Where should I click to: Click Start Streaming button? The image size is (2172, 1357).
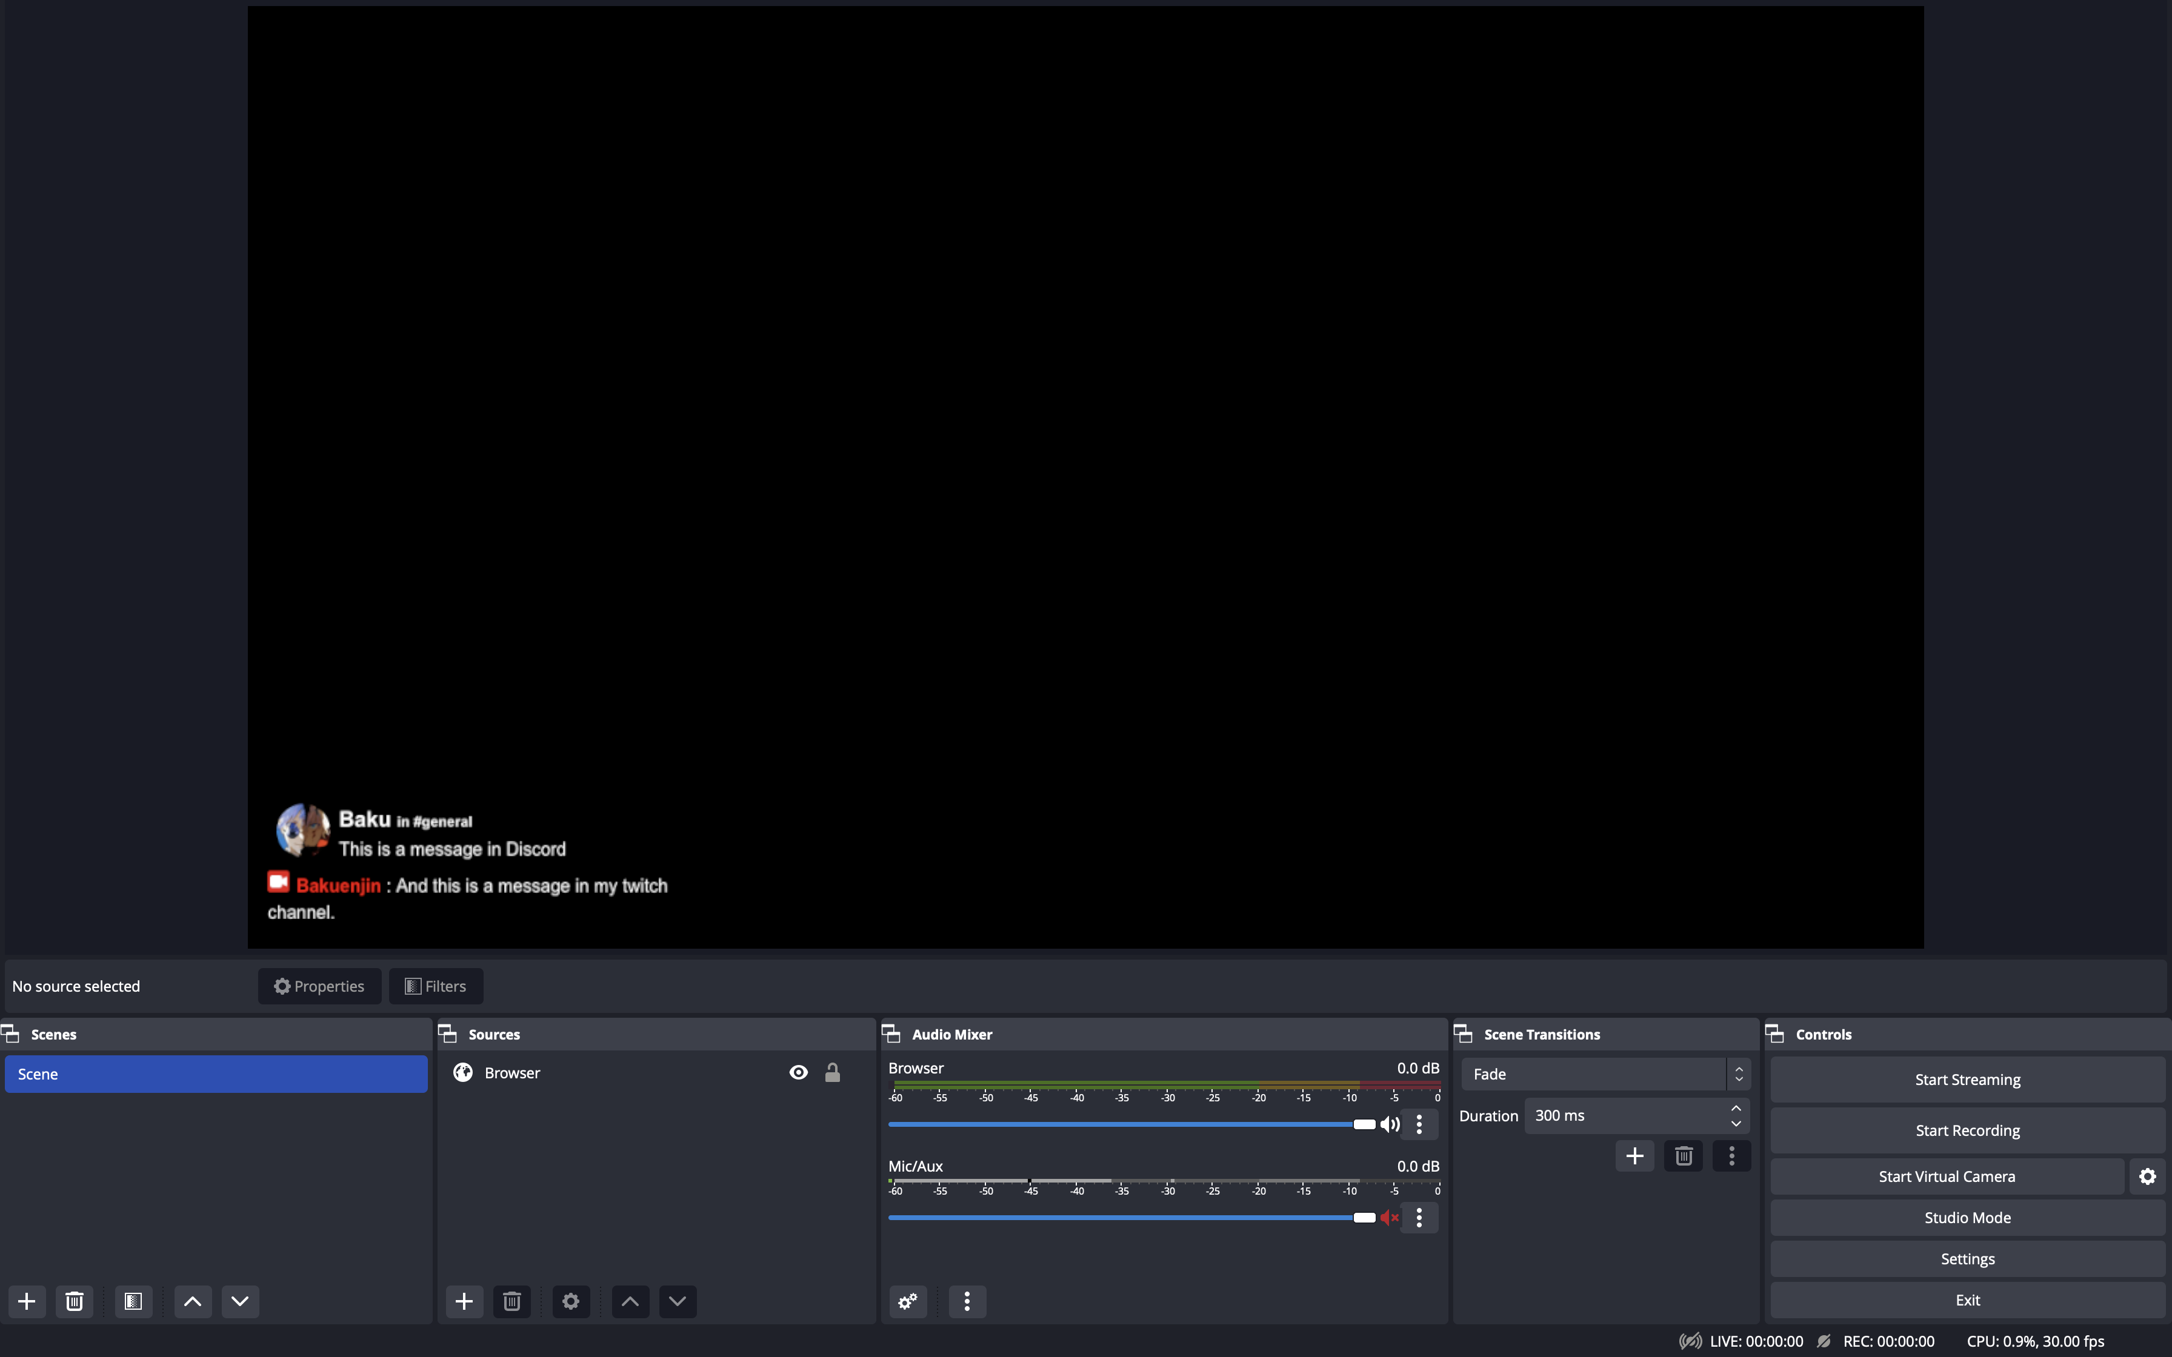pyautogui.click(x=1967, y=1080)
